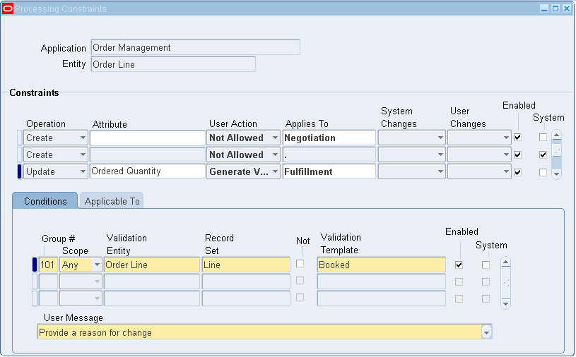Toggle System checkbox for second Create constraint row

click(x=543, y=155)
